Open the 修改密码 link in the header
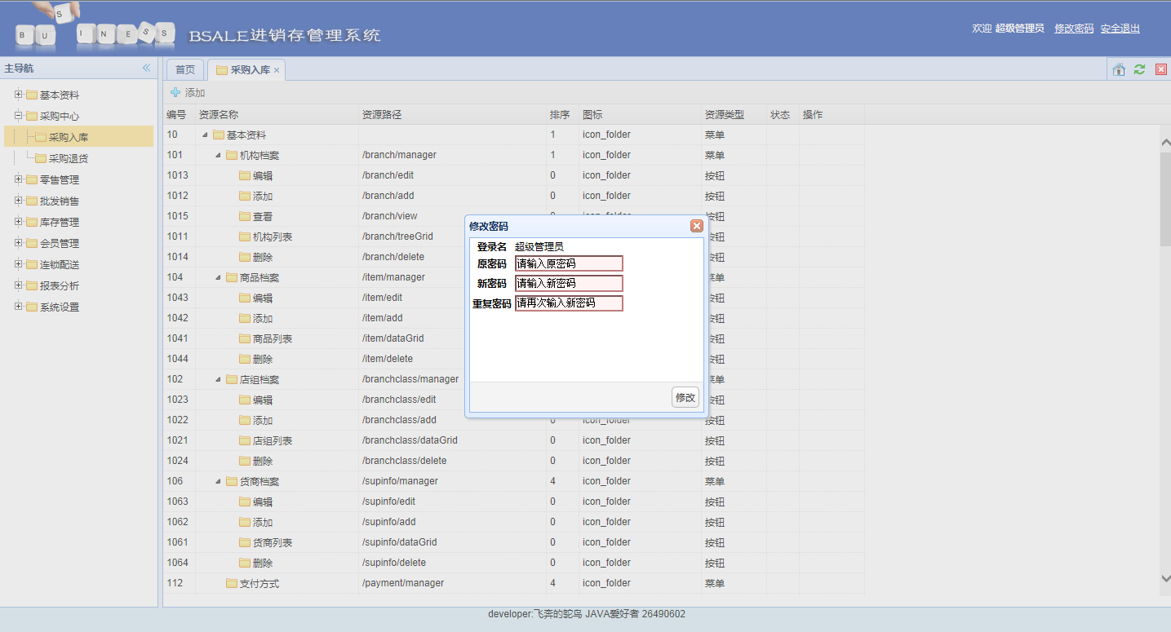Viewport: 1171px width, 632px height. pyautogui.click(x=1074, y=29)
